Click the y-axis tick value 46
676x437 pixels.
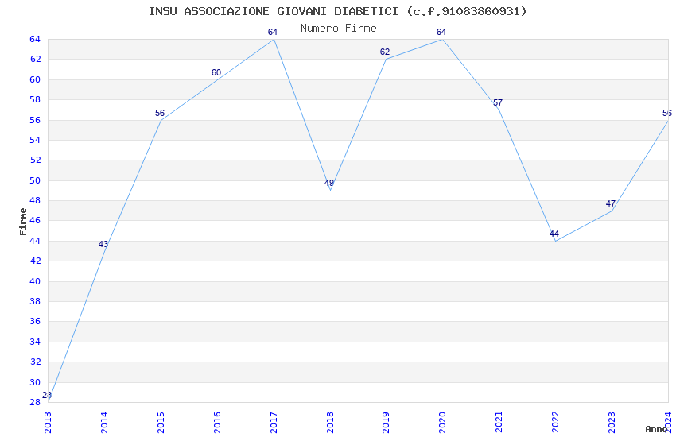pos(35,220)
